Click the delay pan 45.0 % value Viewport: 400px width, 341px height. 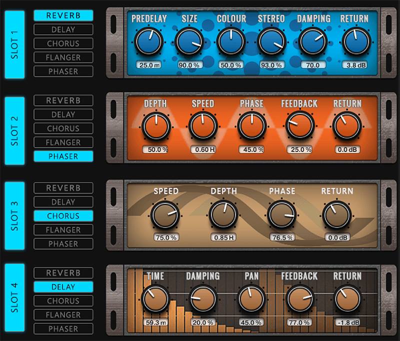pyautogui.click(x=251, y=322)
